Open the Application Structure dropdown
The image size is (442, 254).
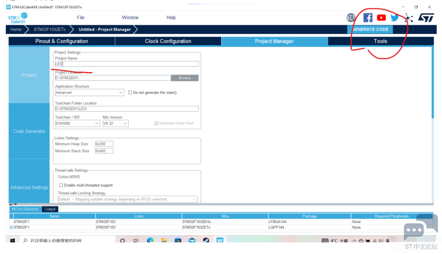tap(90, 92)
